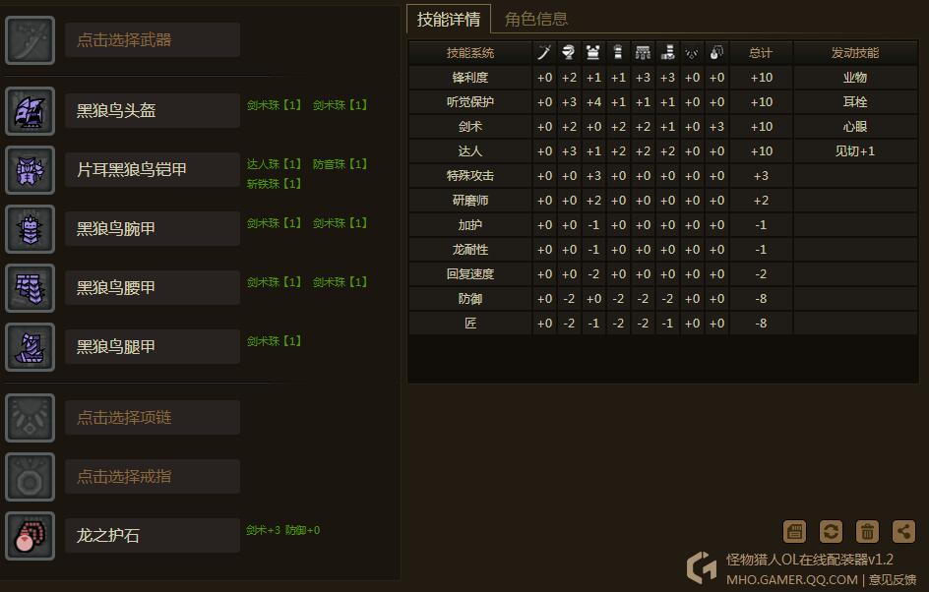Click the 黑狼鸟腕甲 arm armor icon
The image size is (929, 592).
(30, 229)
